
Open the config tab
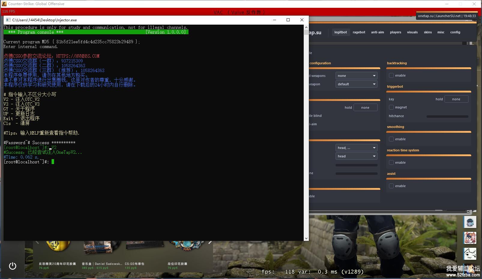[x=455, y=32]
